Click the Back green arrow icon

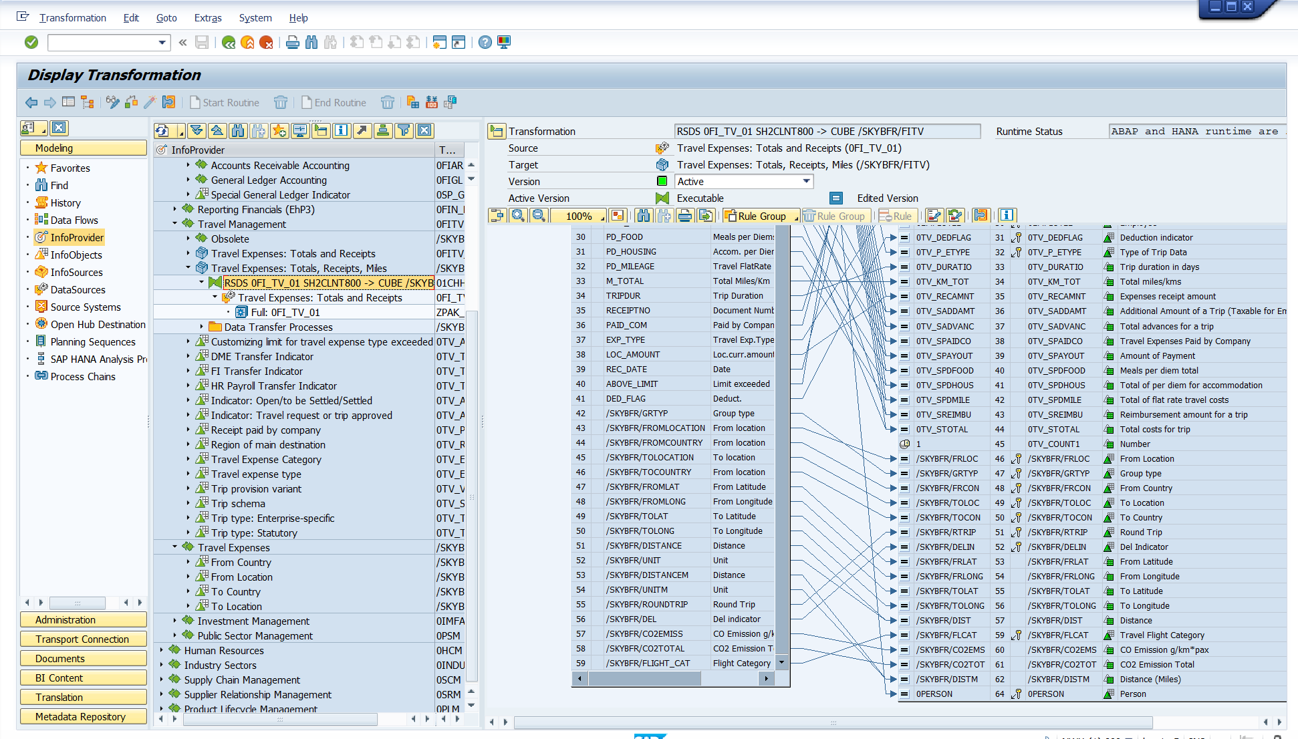pyautogui.click(x=229, y=43)
